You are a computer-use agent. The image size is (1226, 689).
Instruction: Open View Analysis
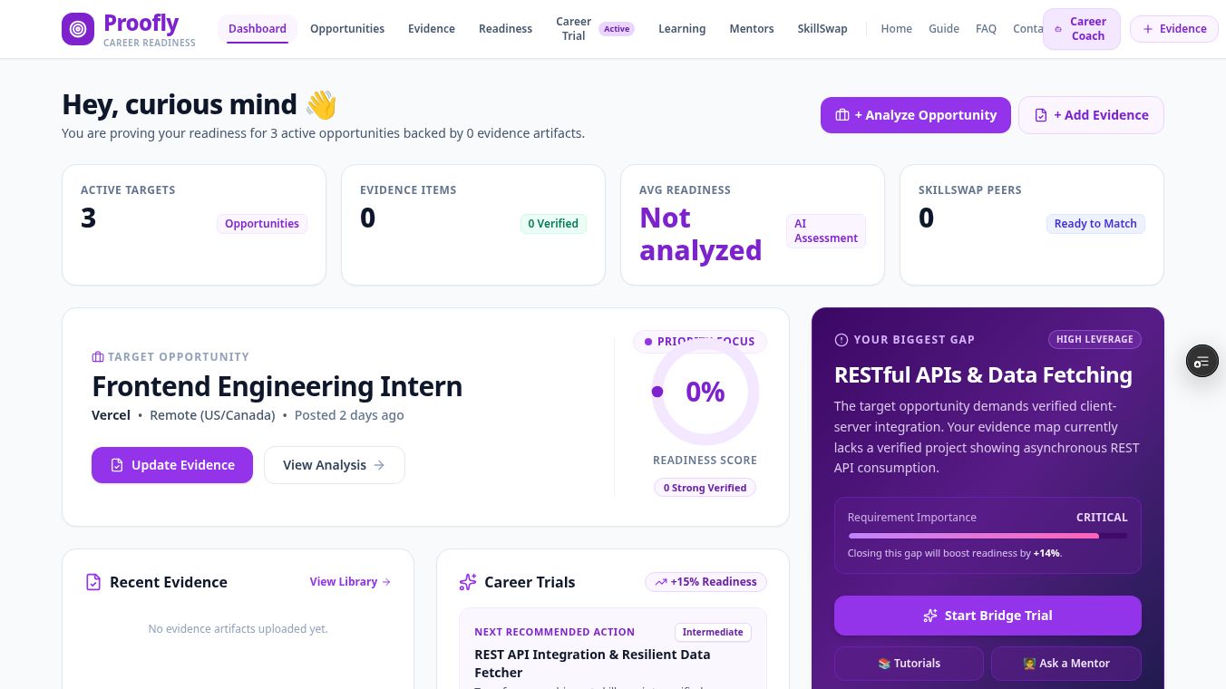click(x=335, y=465)
